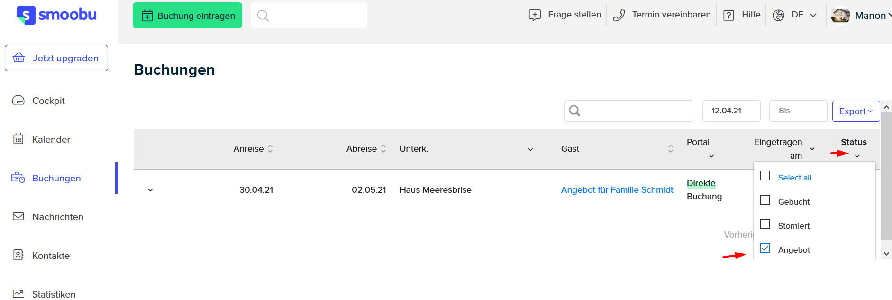Expand the 30.04.21 booking row
The height and width of the screenshot is (300, 892).
click(150, 190)
